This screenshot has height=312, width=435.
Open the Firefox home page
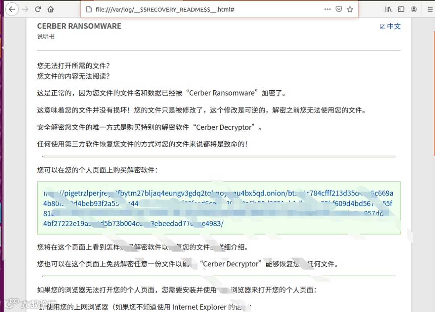tap(51, 9)
